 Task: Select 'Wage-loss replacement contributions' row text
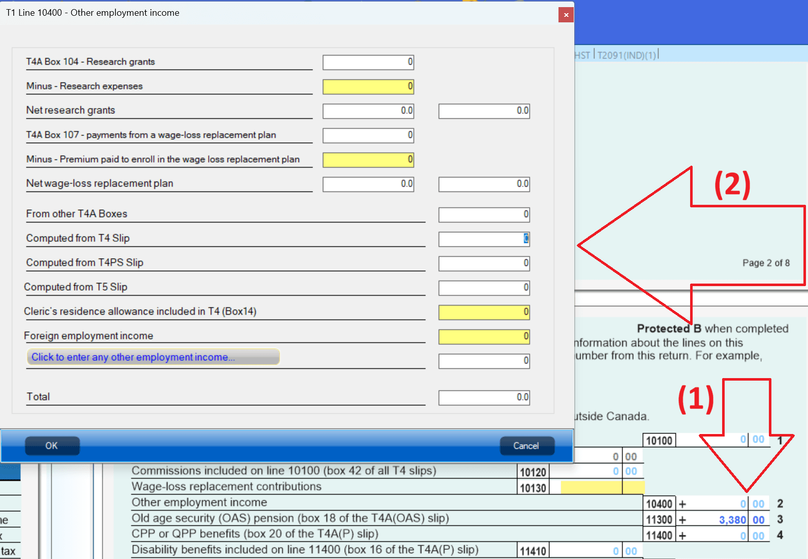click(x=227, y=487)
